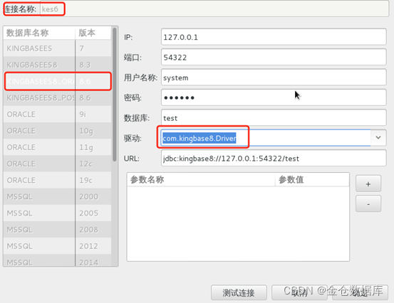Click the database list vertical scrollbar
Viewport: 394px width, 303px height.
pyautogui.click(x=115, y=95)
